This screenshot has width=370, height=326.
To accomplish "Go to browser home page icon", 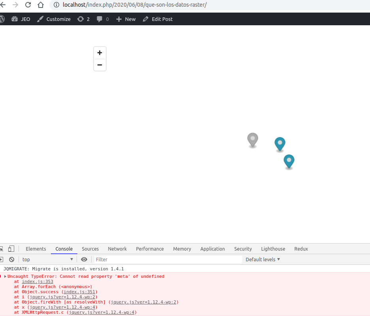I will click(41, 5).
